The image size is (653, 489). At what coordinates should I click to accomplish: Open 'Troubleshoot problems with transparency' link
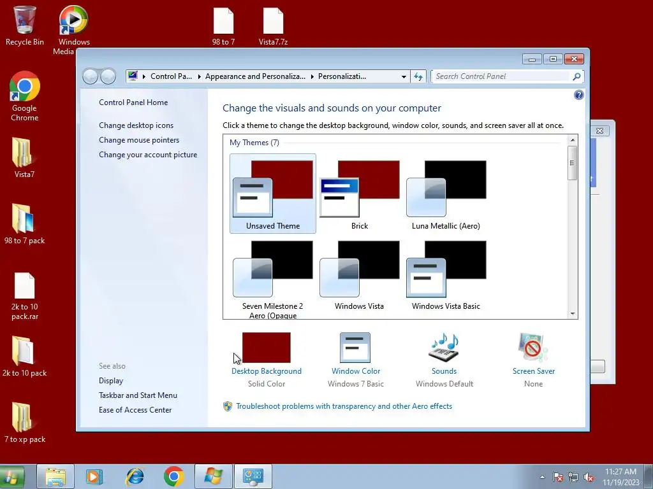pyautogui.click(x=344, y=406)
